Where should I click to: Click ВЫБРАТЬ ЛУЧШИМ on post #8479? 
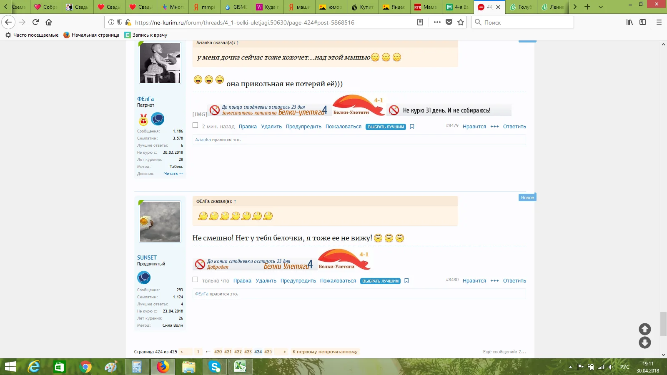[x=386, y=127]
